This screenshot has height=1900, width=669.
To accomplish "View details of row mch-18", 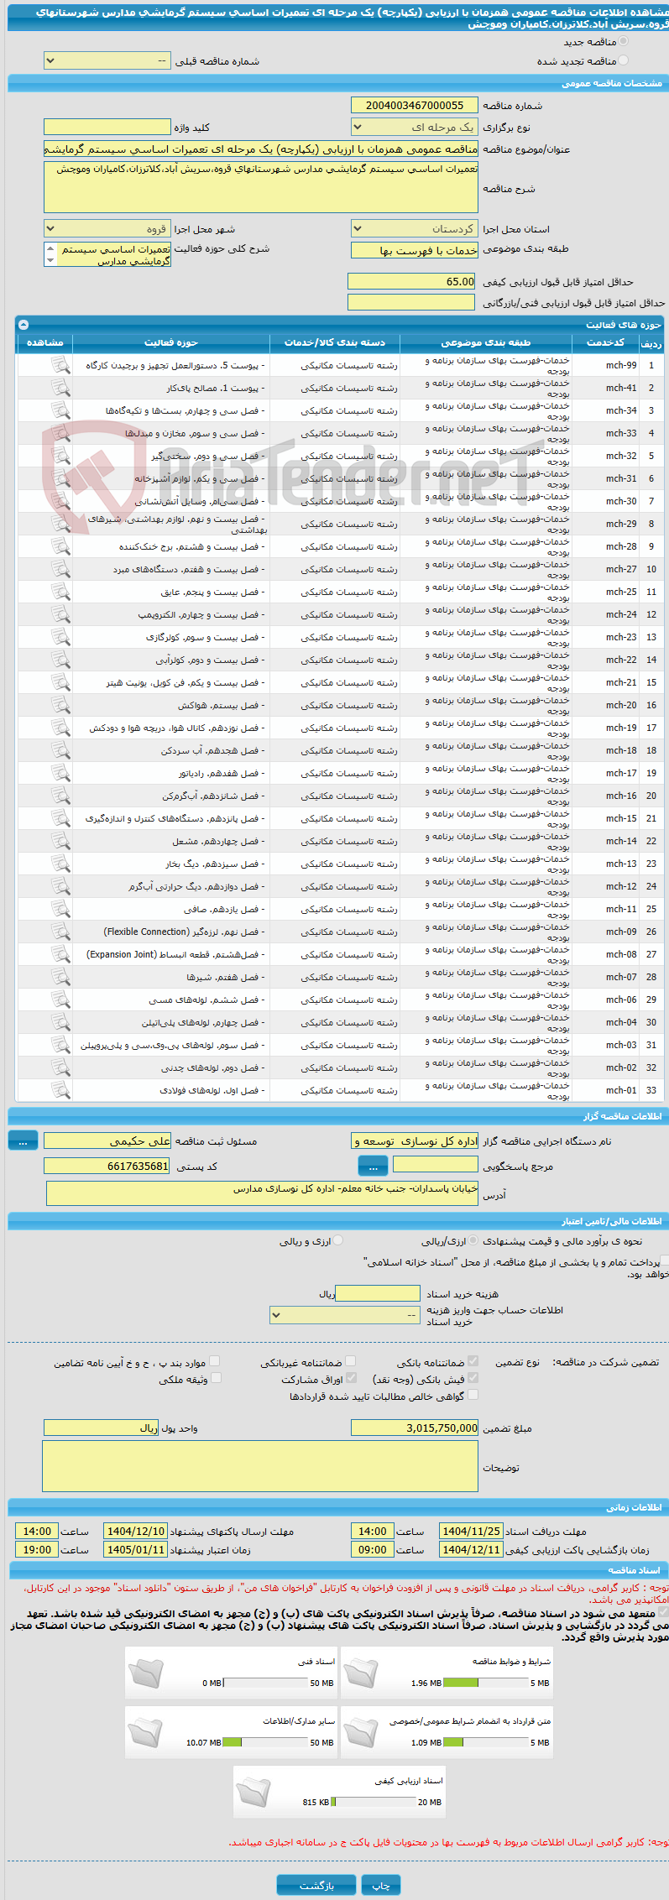I will (60, 750).
